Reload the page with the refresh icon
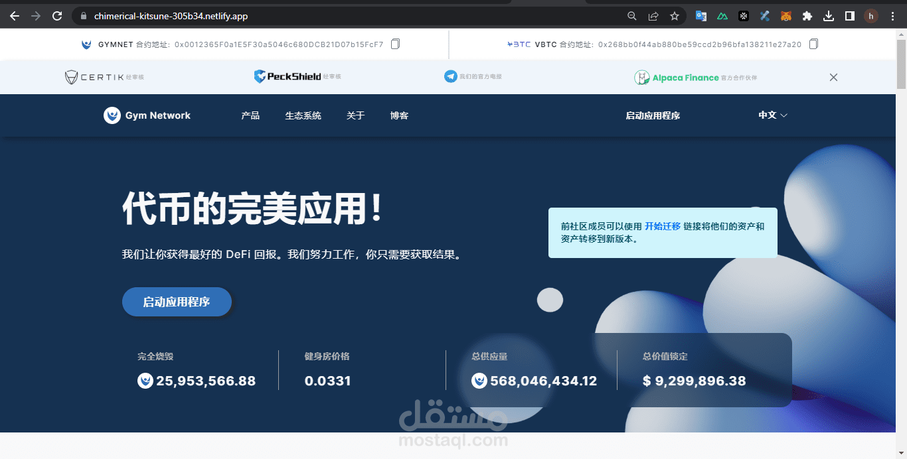This screenshot has width=907, height=459. pyautogui.click(x=57, y=15)
